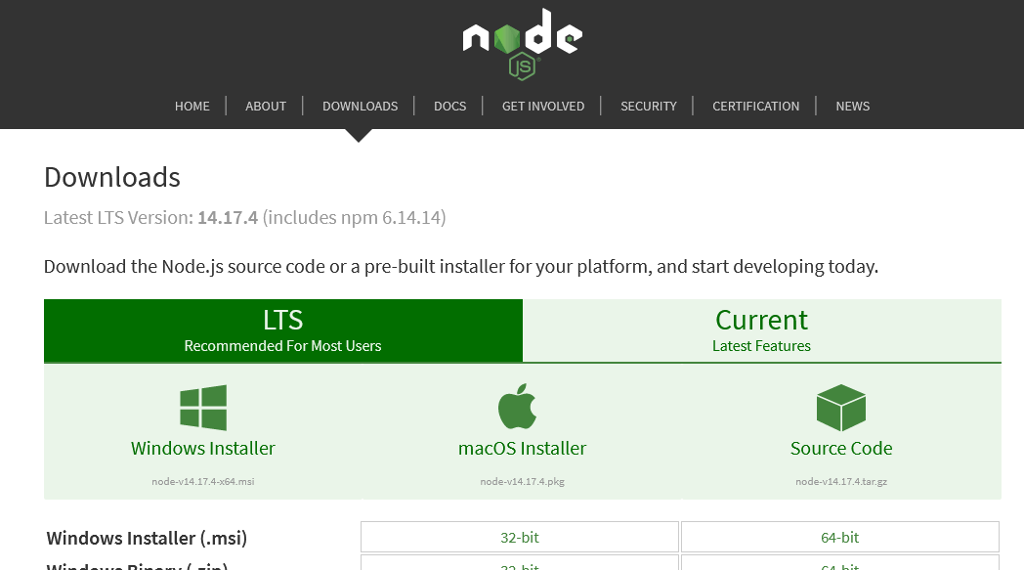Go to the SECURITY page
This screenshot has height=570, width=1024.
pyautogui.click(x=649, y=106)
